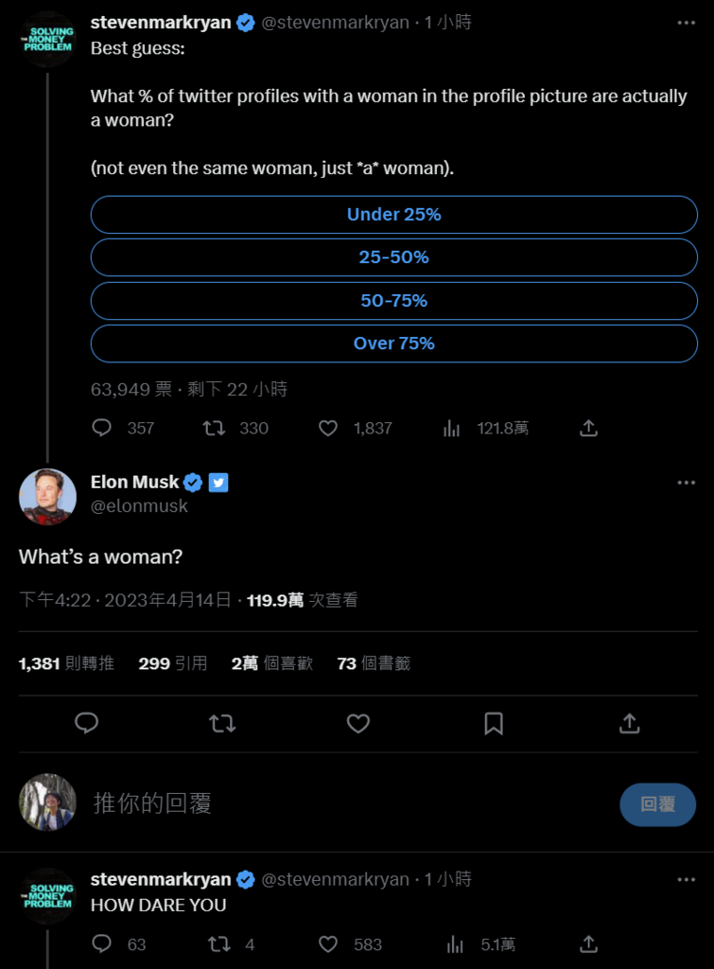Like the poll tweet with 1,837 likes
714x969 pixels.
pos(328,429)
